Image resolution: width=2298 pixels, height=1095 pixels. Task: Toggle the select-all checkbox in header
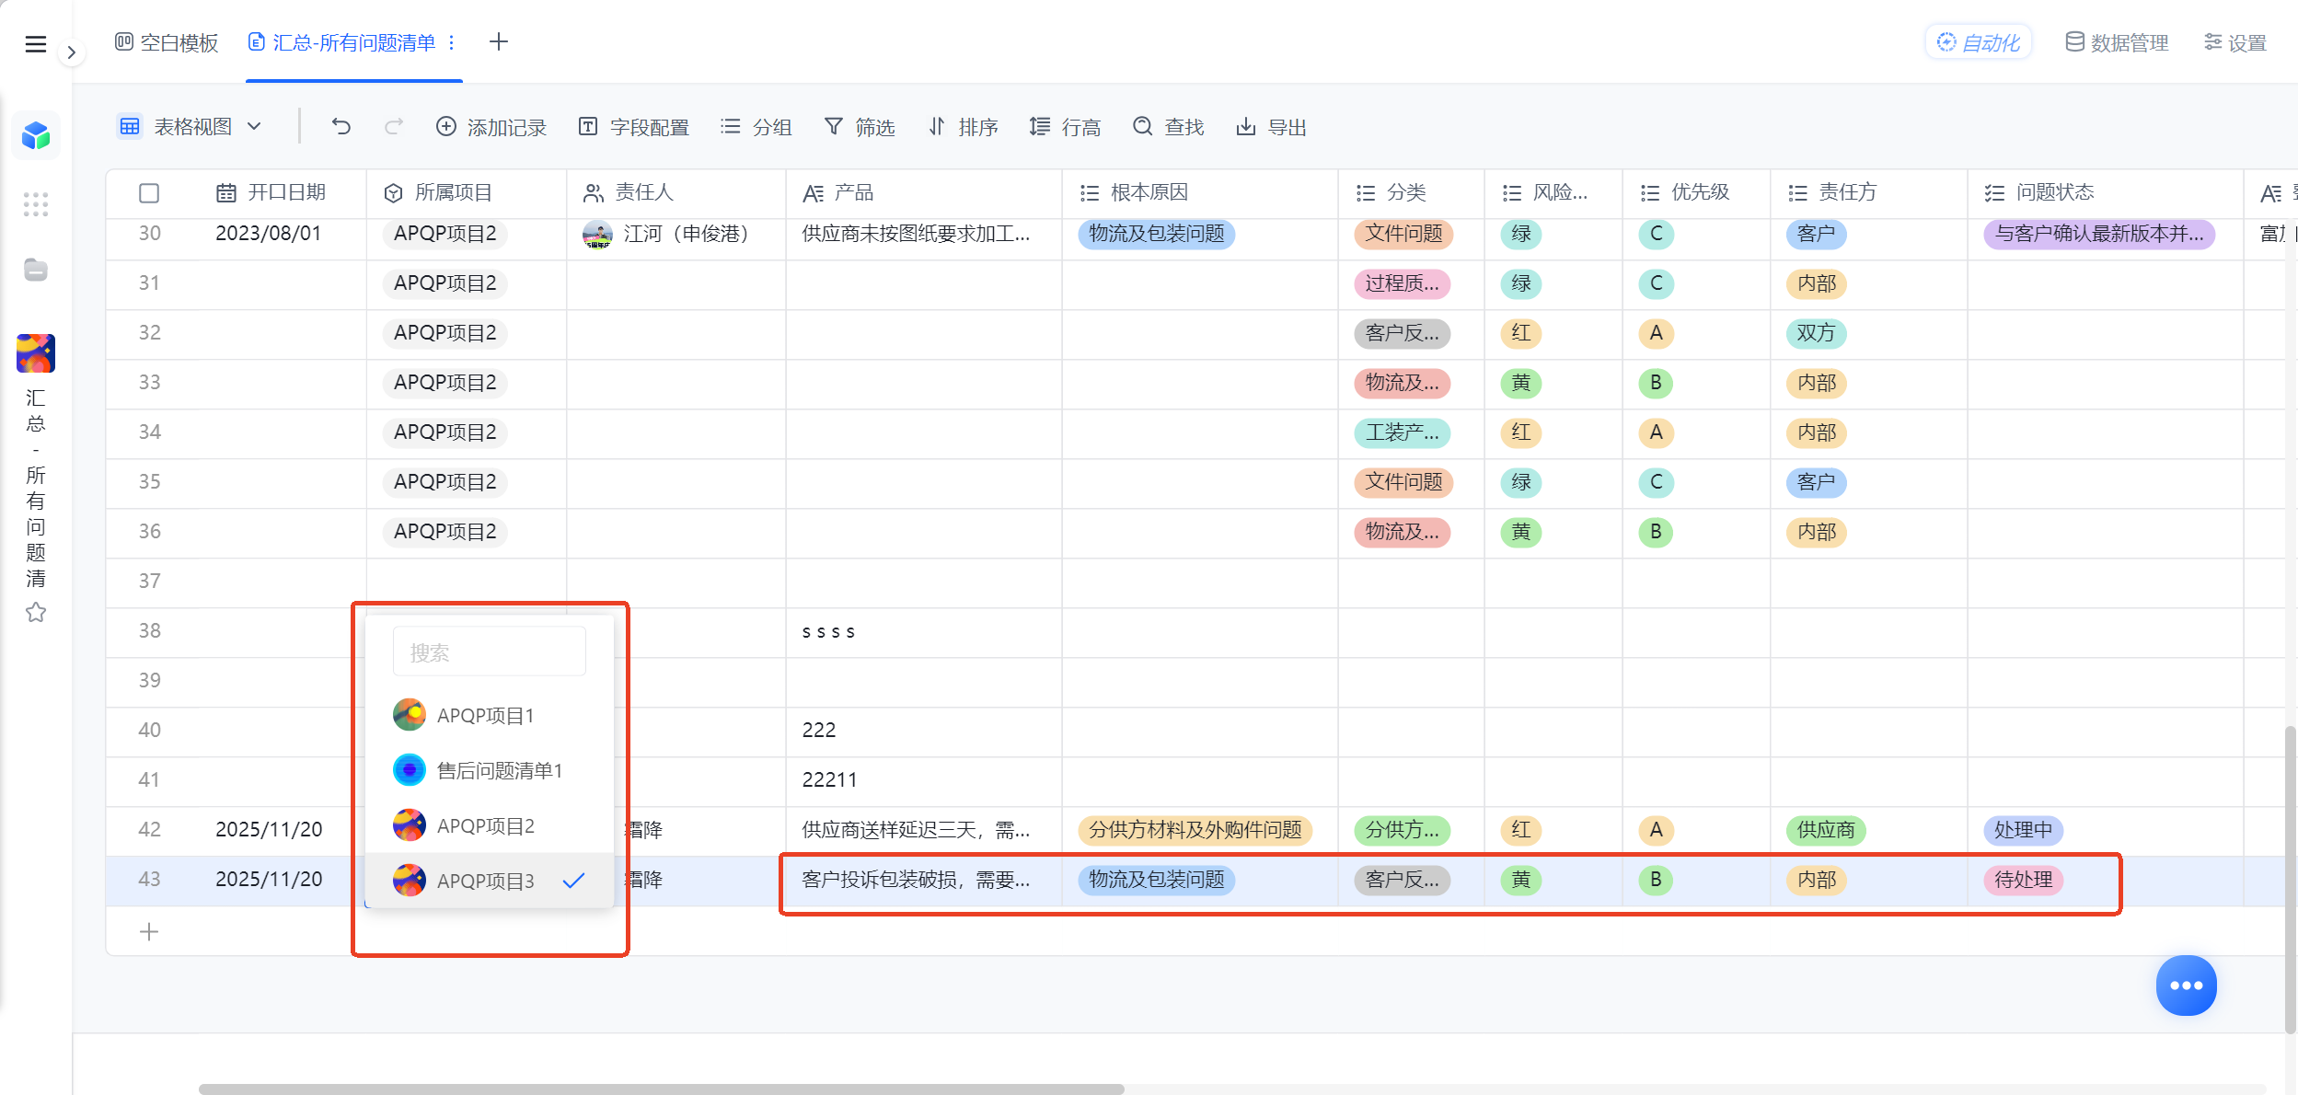point(149,193)
